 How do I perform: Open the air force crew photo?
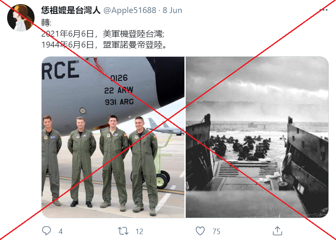[113, 137]
